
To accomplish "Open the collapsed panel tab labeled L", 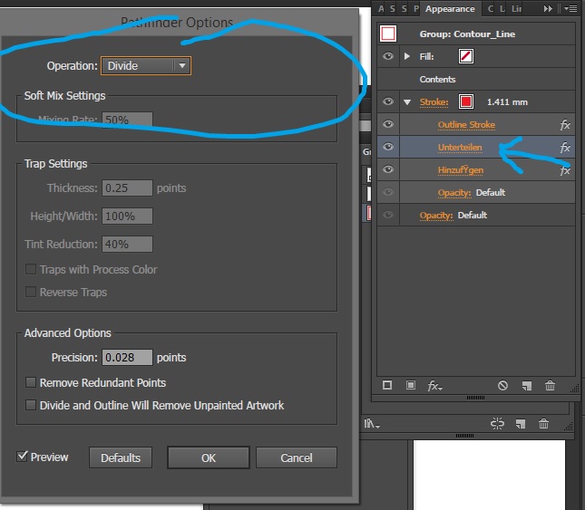I will point(502,8).
